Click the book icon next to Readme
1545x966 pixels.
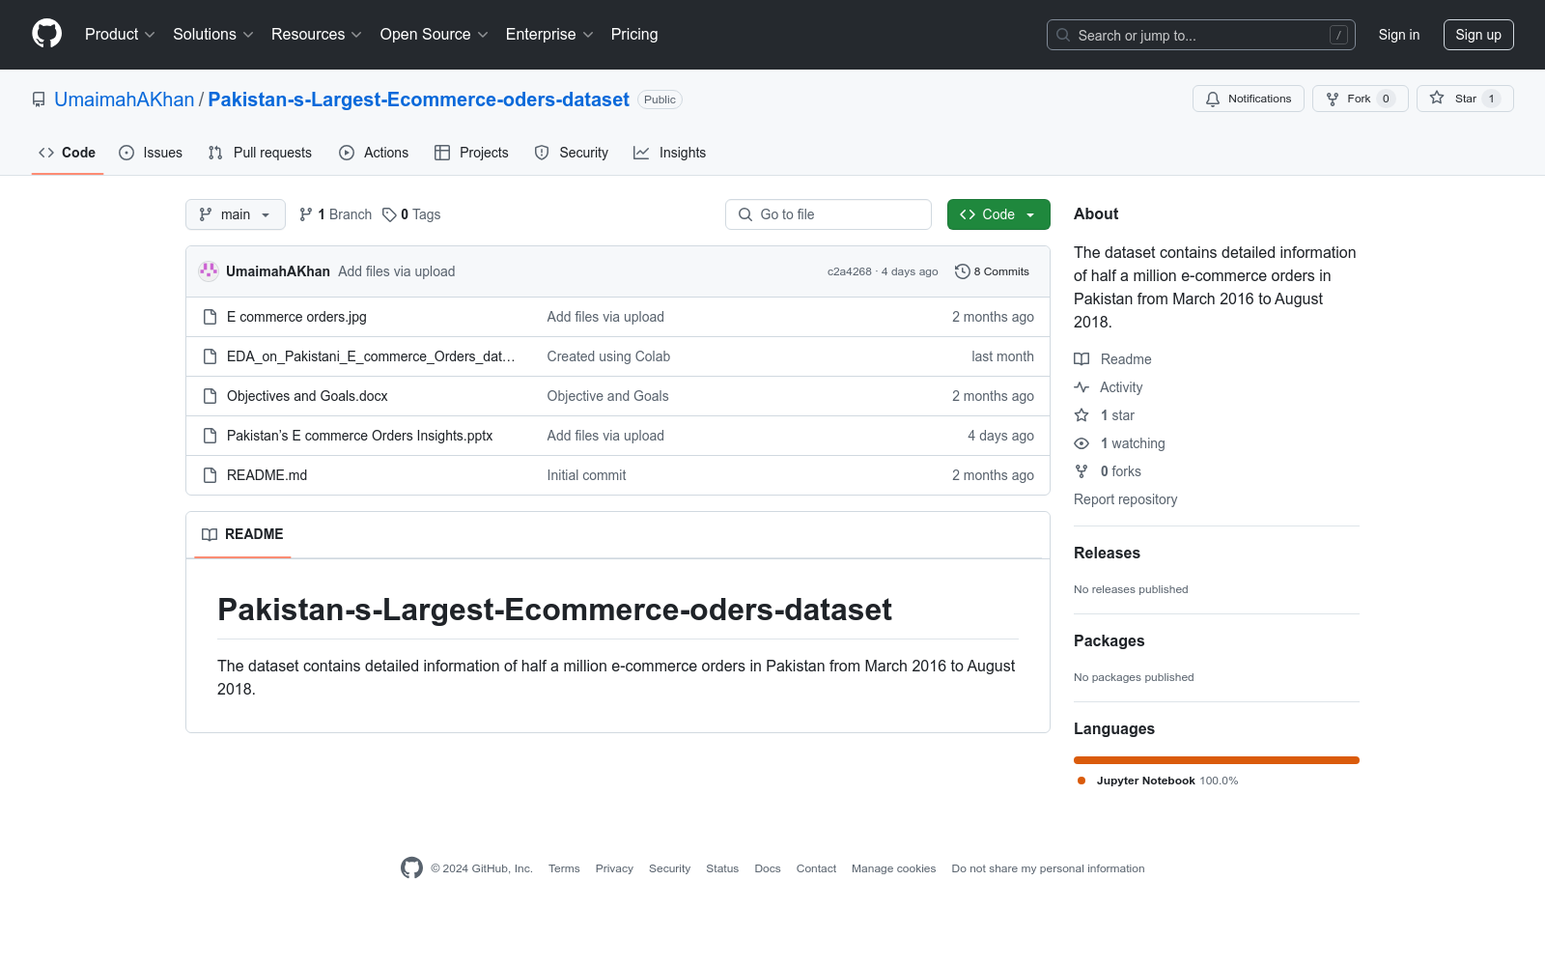1081,359
